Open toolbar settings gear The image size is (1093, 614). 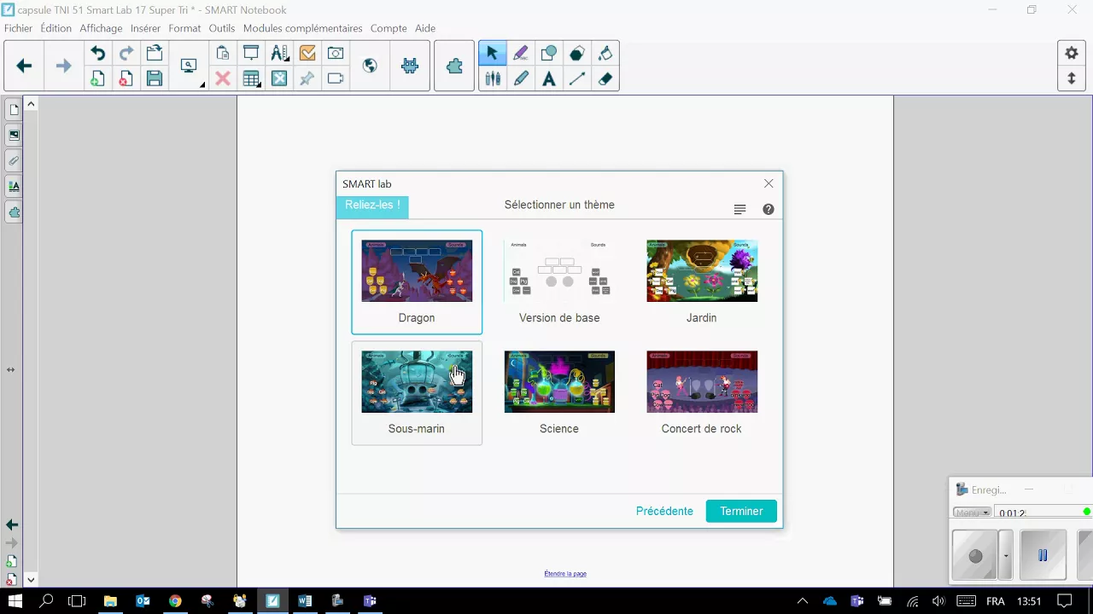1072,53
